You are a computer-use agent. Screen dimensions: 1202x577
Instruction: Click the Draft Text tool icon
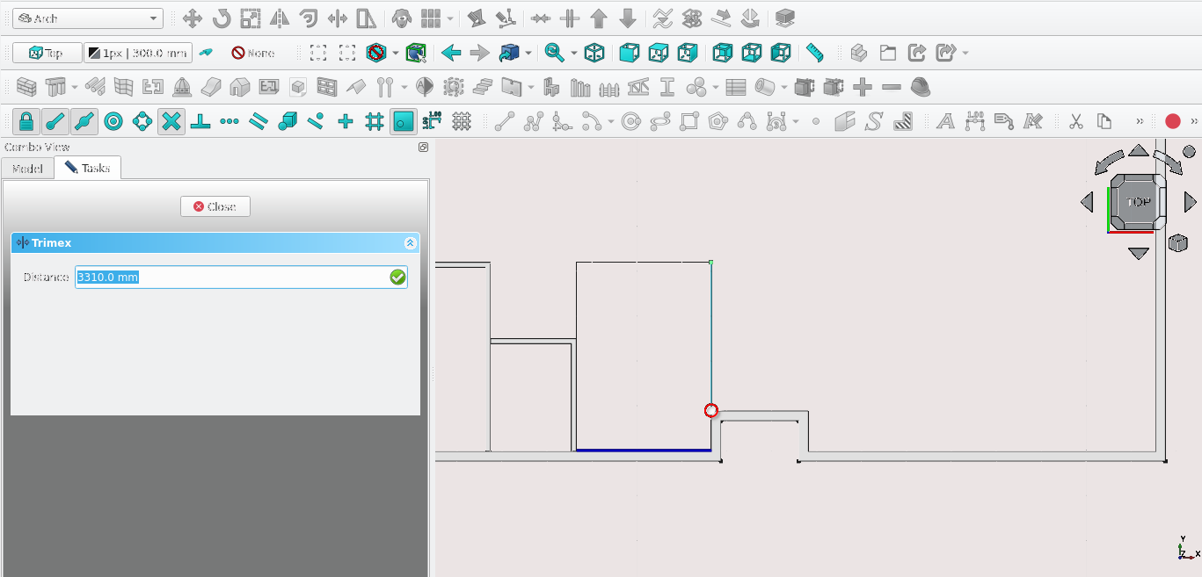(945, 122)
